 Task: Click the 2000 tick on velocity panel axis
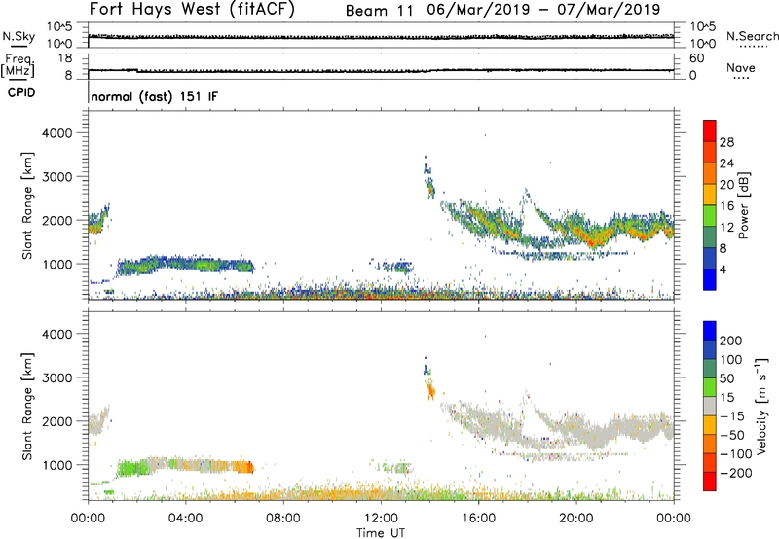click(57, 421)
